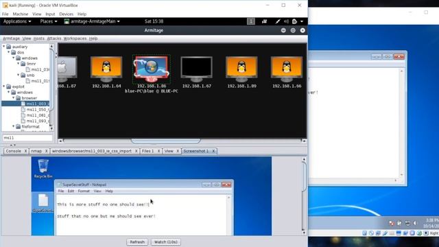
Task: Select host icon 192.168.1.64
Action: 106,69
